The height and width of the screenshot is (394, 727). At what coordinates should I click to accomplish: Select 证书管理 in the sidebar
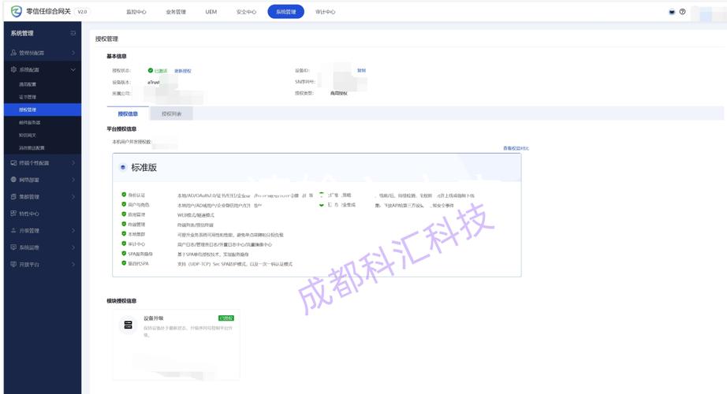tap(28, 97)
